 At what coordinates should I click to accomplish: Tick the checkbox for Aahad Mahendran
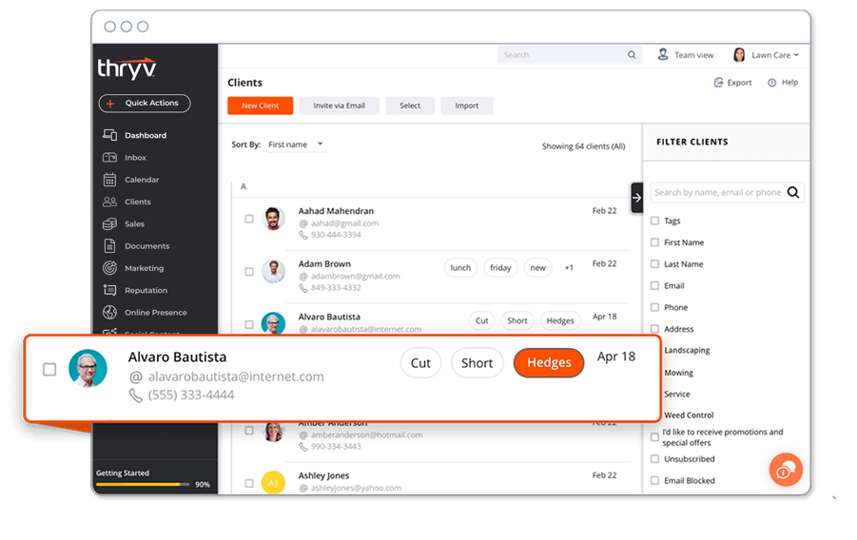(249, 219)
